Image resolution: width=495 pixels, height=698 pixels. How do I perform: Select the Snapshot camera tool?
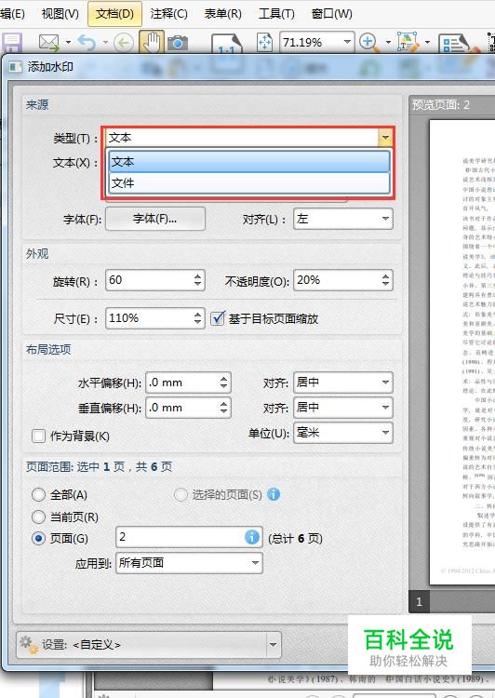[178, 43]
